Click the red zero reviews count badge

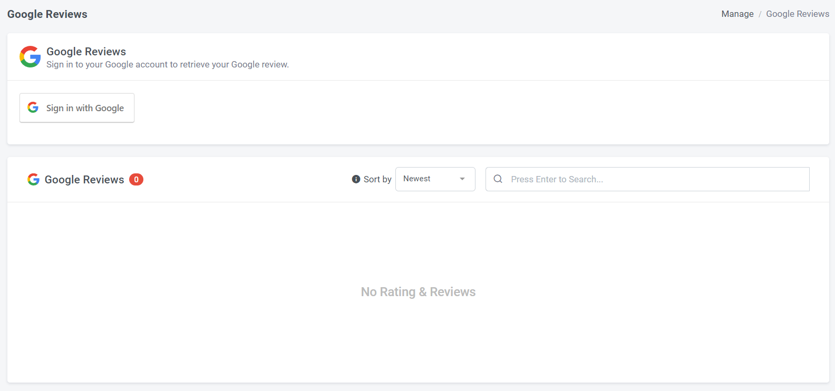[x=136, y=180]
